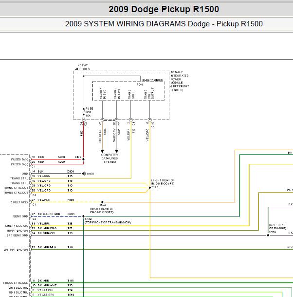This screenshot has height=297, width=293.
Task: Click the "S119" splice label
Action: 273,232
